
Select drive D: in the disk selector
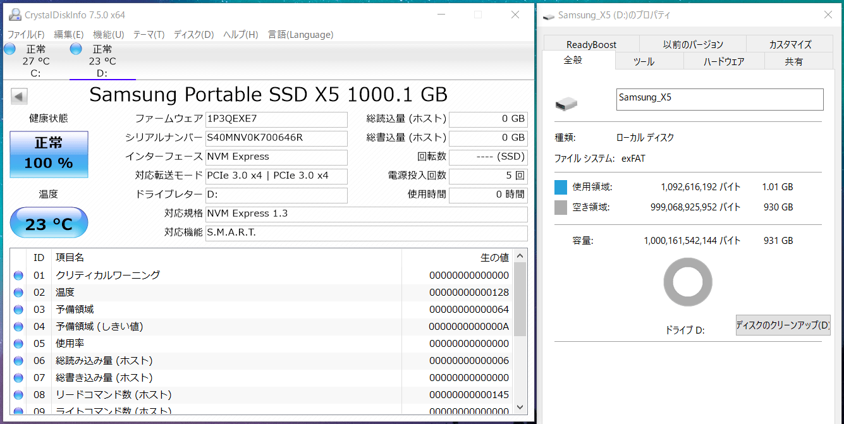click(102, 61)
